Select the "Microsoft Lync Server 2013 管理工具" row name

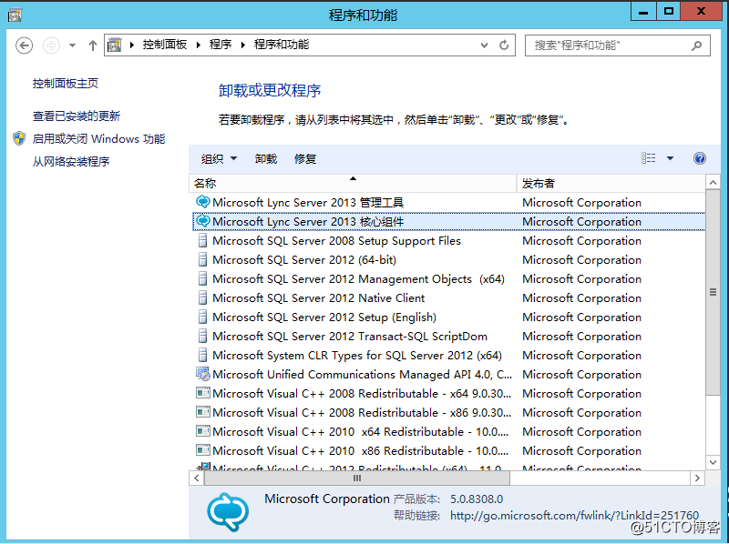pos(308,202)
